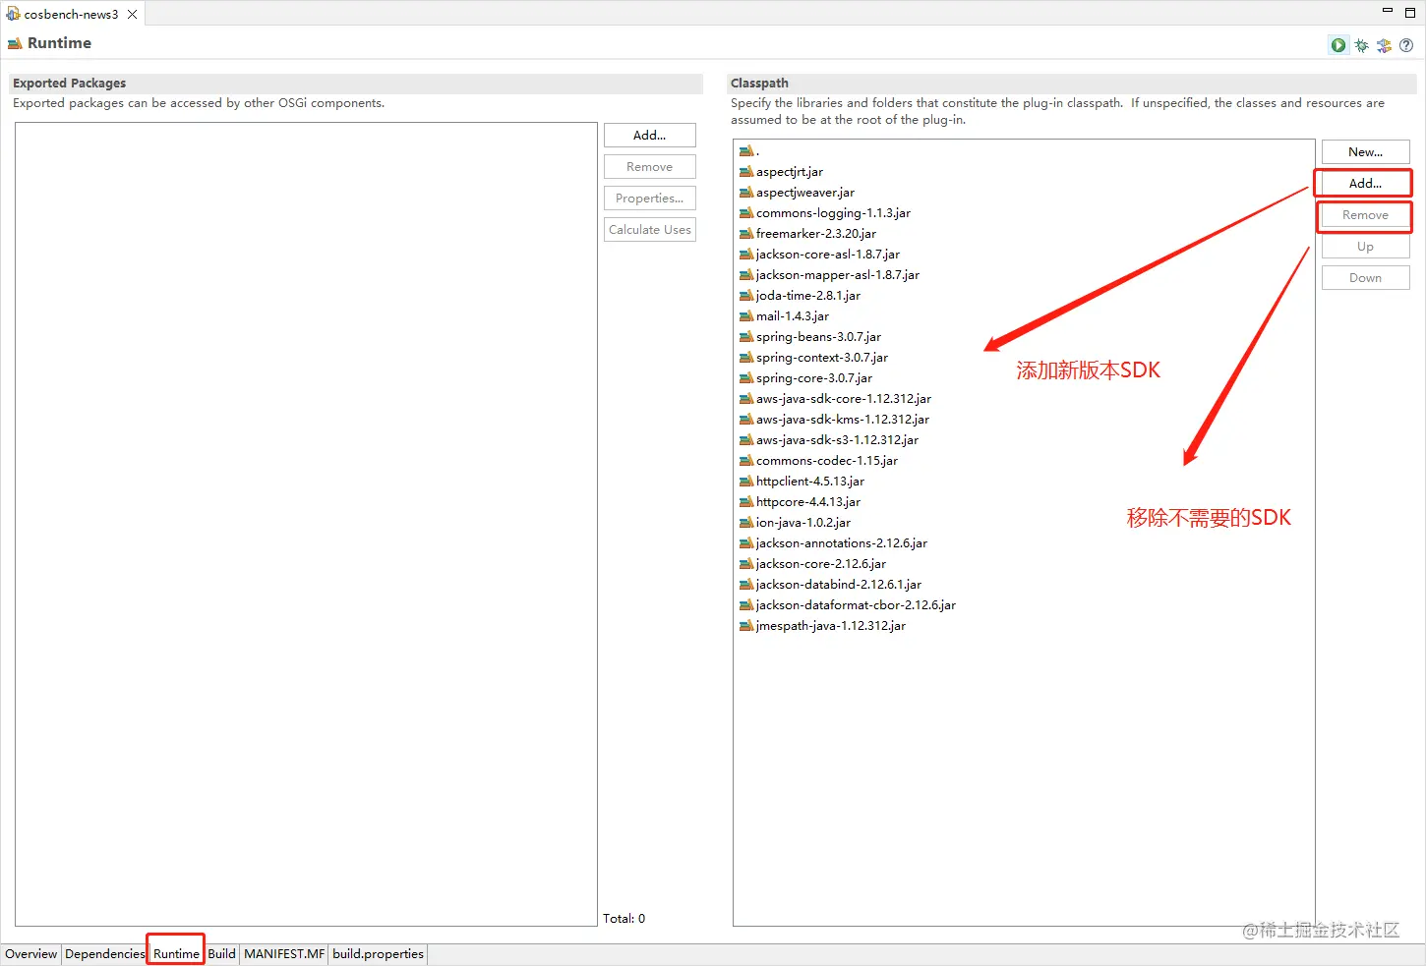Viewport: 1426px width, 966px height.
Task: Click the Down button
Action: pos(1365,278)
